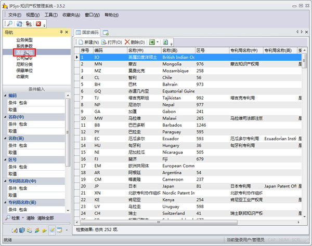Viewport: 312px width, 246px height.
Task: Open the 视图(V) menu
Action: coord(33,15)
